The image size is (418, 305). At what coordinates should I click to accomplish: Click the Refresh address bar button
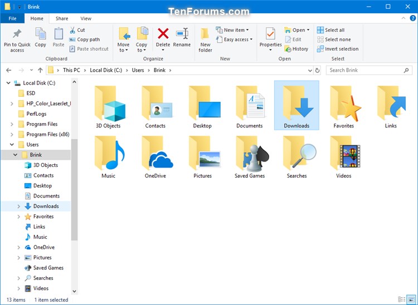point(317,70)
